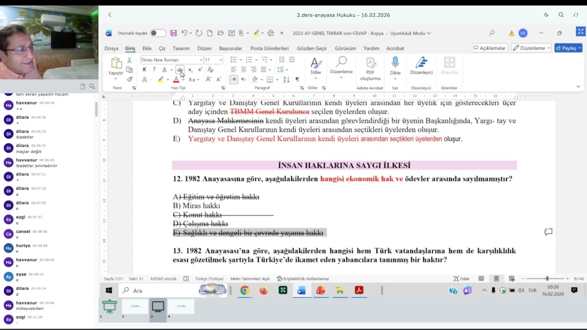Click the Açıklamalar comments button

coord(490,48)
